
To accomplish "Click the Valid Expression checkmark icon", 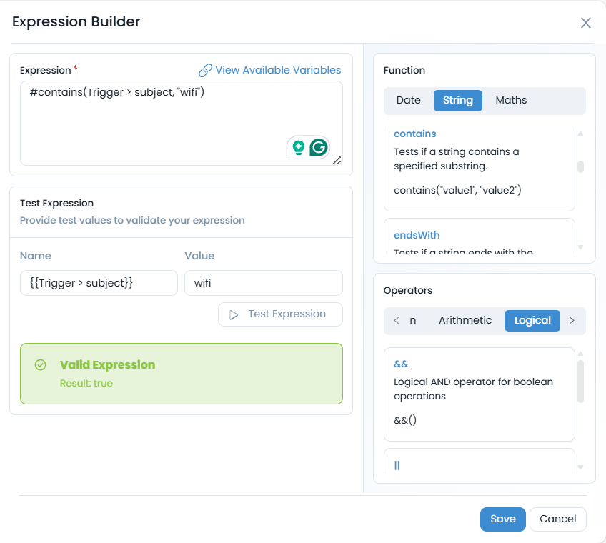I will [41, 365].
